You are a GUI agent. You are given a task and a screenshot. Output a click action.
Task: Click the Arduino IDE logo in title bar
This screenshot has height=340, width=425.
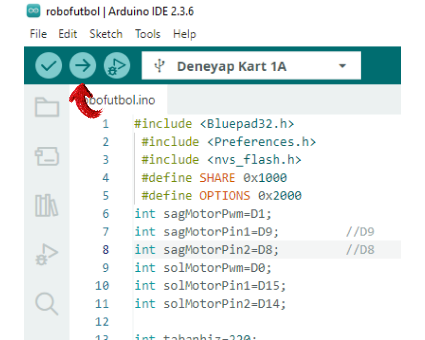(33, 11)
